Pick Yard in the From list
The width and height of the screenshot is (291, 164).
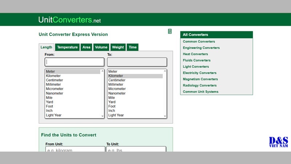point(73,102)
